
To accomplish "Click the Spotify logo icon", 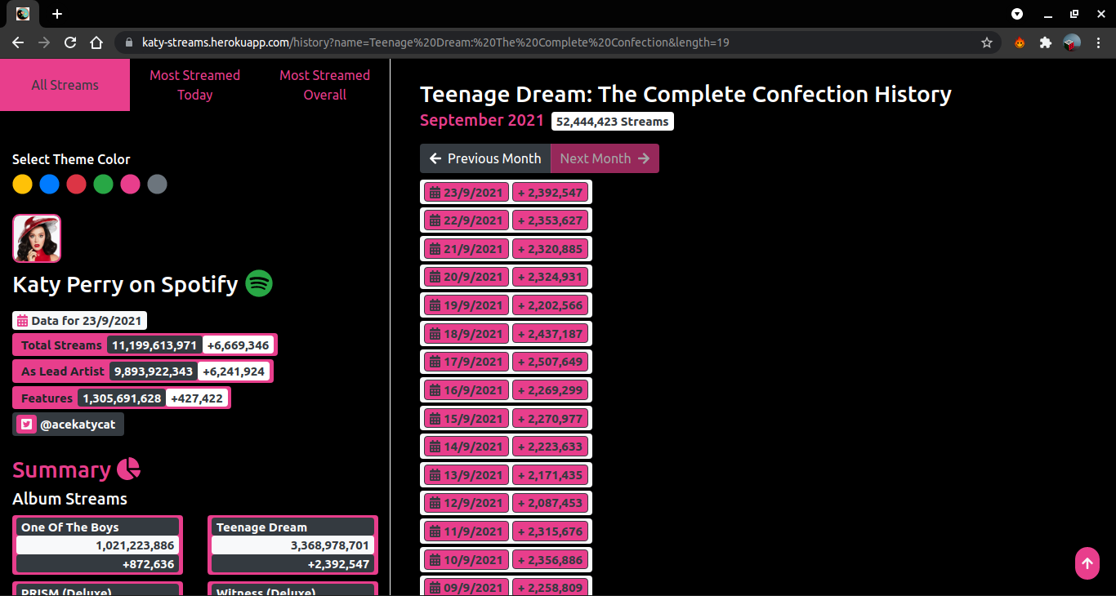I will 259,283.
